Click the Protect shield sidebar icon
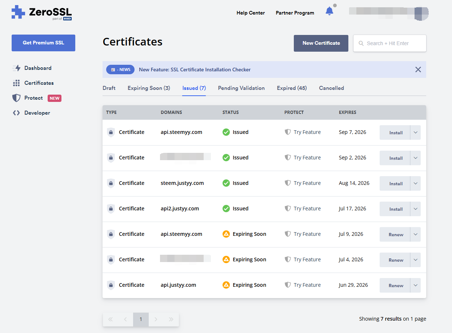 coord(16,98)
